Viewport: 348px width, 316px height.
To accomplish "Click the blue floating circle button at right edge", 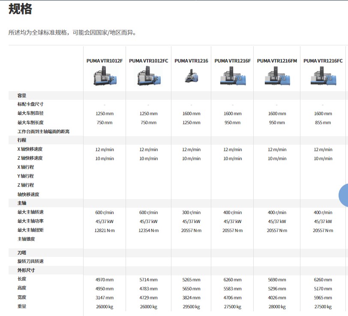I will (344, 195).
